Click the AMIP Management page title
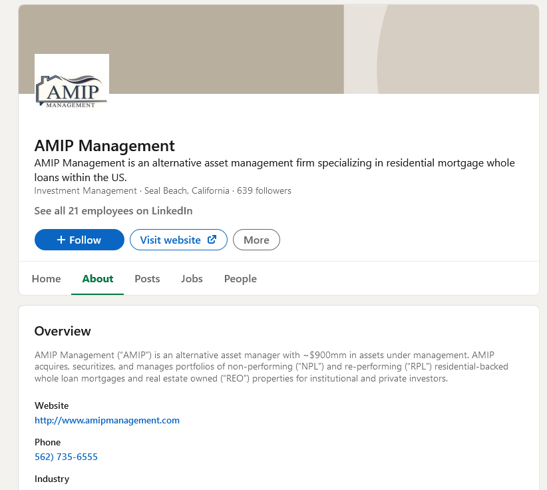This screenshot has height=490, width=547. (104, 146)
